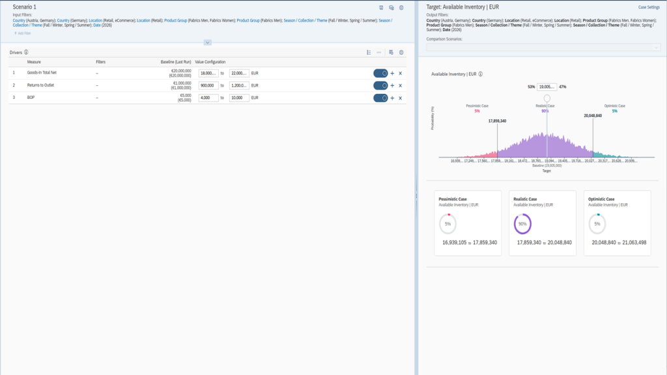Select the Realistic Case card

[x=542, y=221]
